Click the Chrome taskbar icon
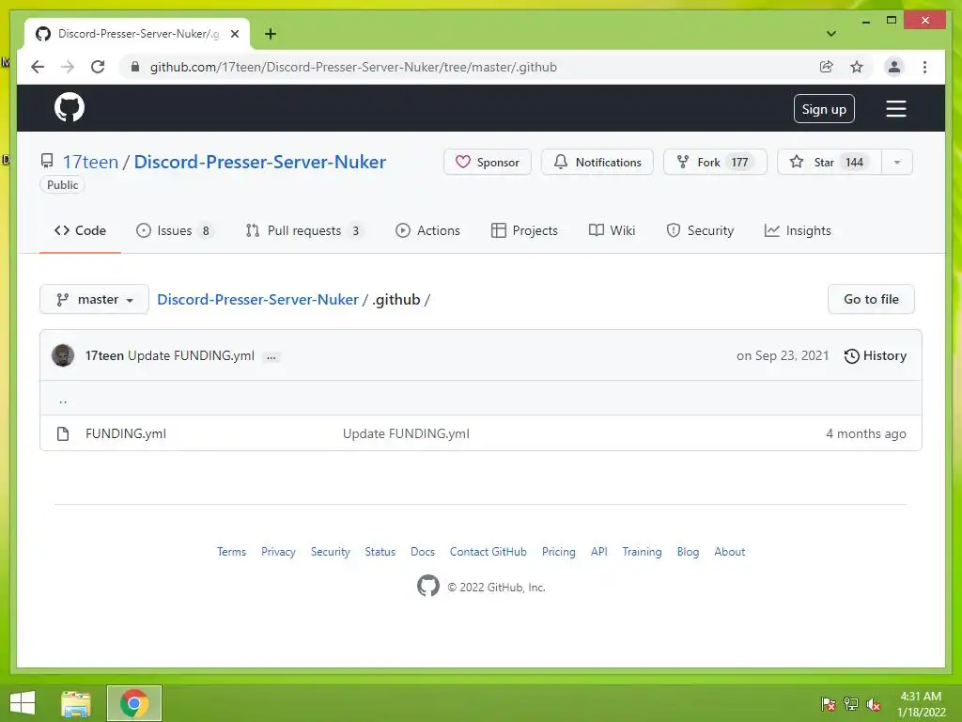Image resolution: width=962 pixels, height=722 pixels. (134, 703)
